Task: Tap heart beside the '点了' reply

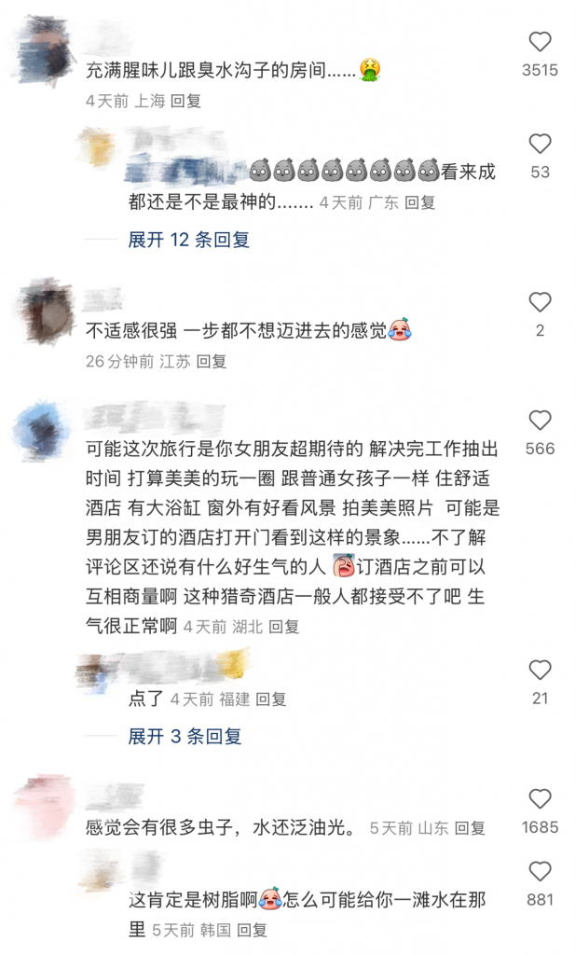Action: [x=540, y=670]
